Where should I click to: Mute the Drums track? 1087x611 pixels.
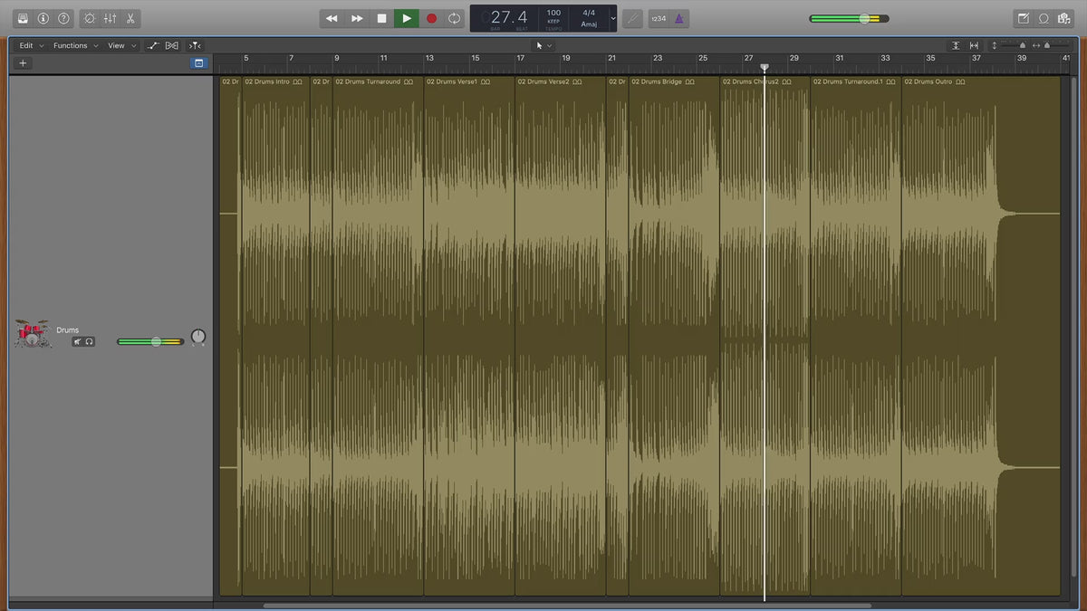coord(78,341)
